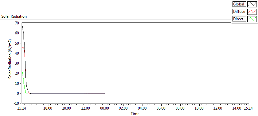
Task: Click the 20:00 time tick label
Action: point(67,108)
